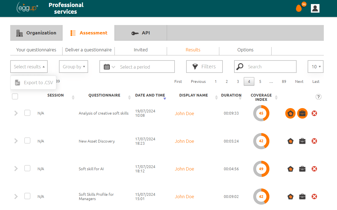Go to the Last page

pos(316,81)
